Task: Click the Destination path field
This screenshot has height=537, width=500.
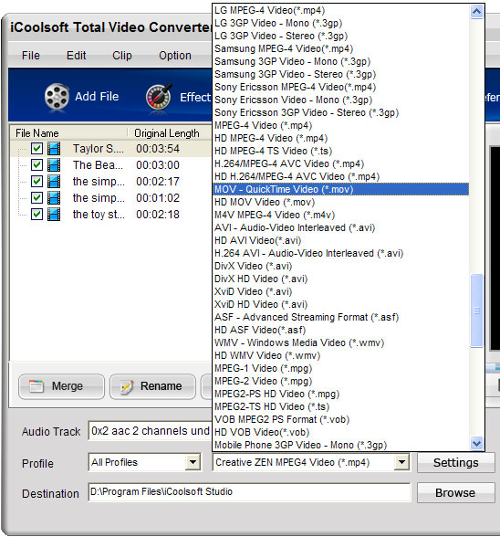Action: click(x=249, y=492)
